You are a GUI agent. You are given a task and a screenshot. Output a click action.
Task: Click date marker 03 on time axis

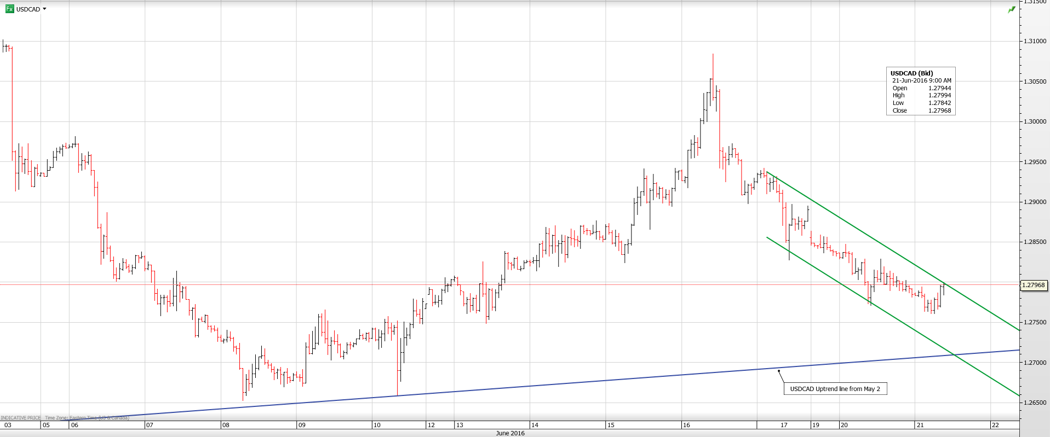click(8, 425)
